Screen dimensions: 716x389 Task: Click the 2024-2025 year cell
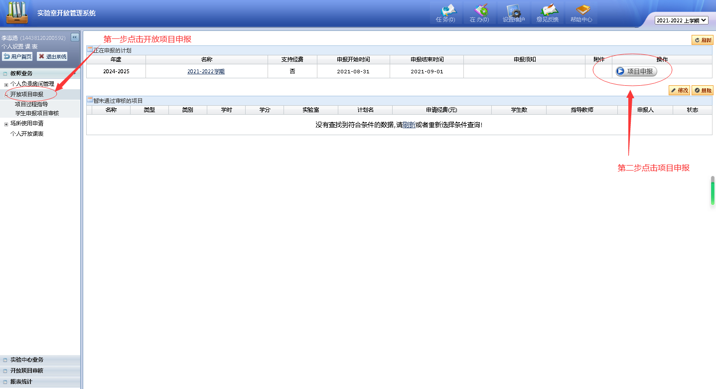pyautogui.click(x=116, y=71)
